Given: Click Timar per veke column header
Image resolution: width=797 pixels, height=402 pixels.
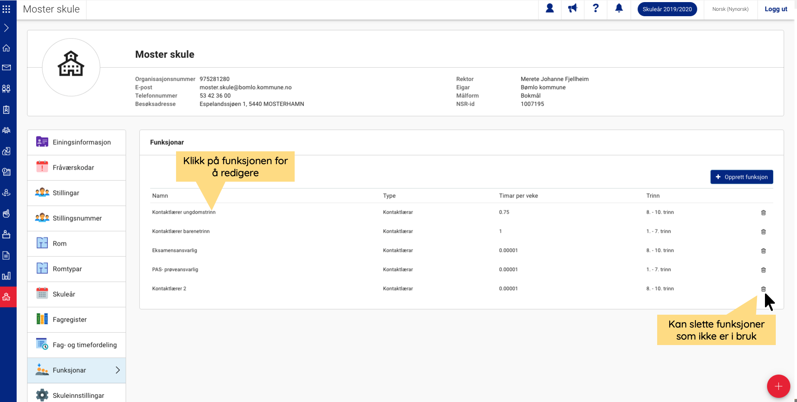Looking at the screenshot, I should tap(518, 196).
